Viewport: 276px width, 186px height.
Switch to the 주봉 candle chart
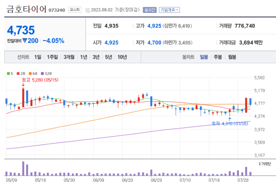218,57
